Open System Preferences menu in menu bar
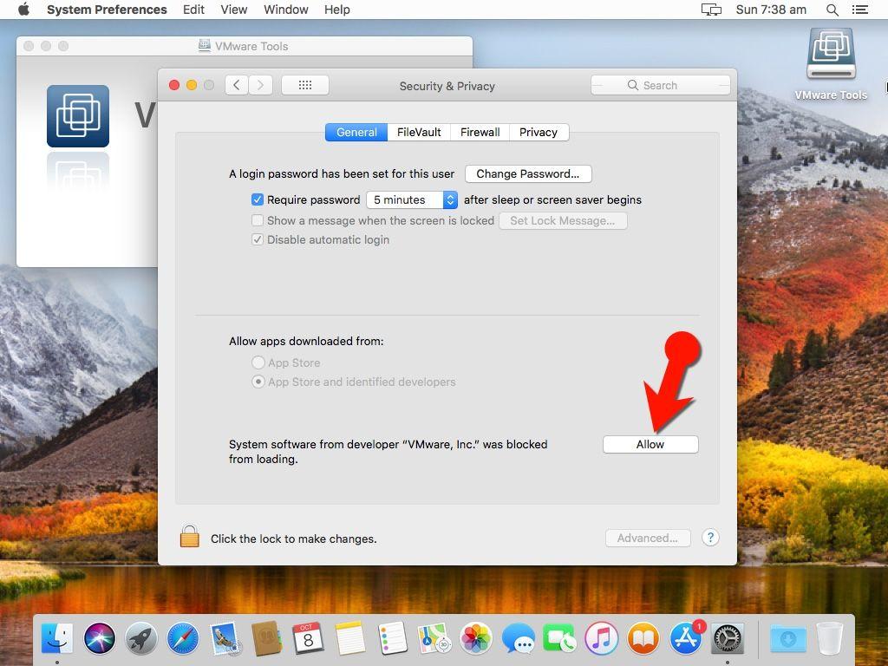888x666 pixels. click(x=107, y=10)
